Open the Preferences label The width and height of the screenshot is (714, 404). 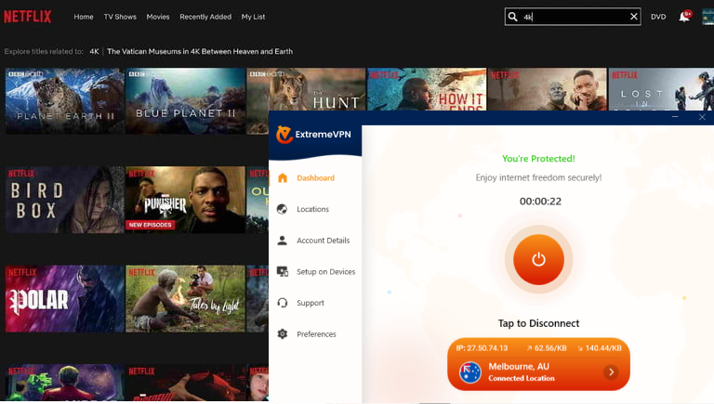[316, 334]
